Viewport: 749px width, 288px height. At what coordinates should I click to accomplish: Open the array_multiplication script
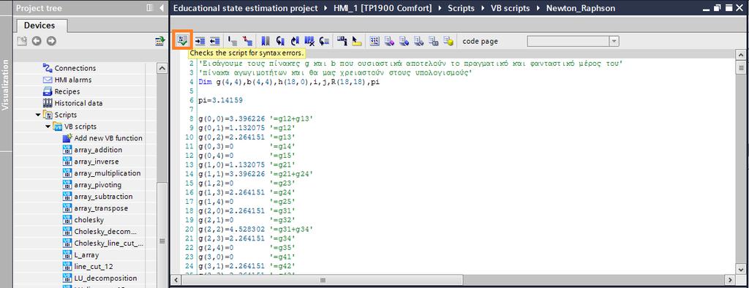click(x=108, y=173)
